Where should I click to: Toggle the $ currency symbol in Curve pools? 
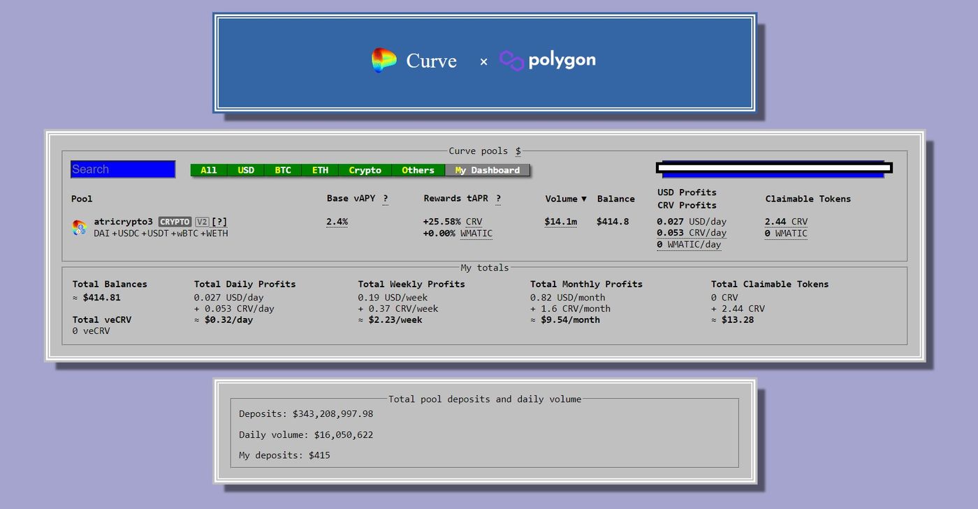point(518,151)
